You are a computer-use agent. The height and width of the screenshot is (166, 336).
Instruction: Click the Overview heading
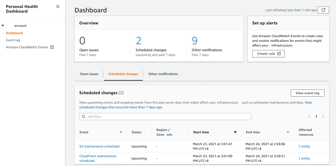click(x=89, y=23)
